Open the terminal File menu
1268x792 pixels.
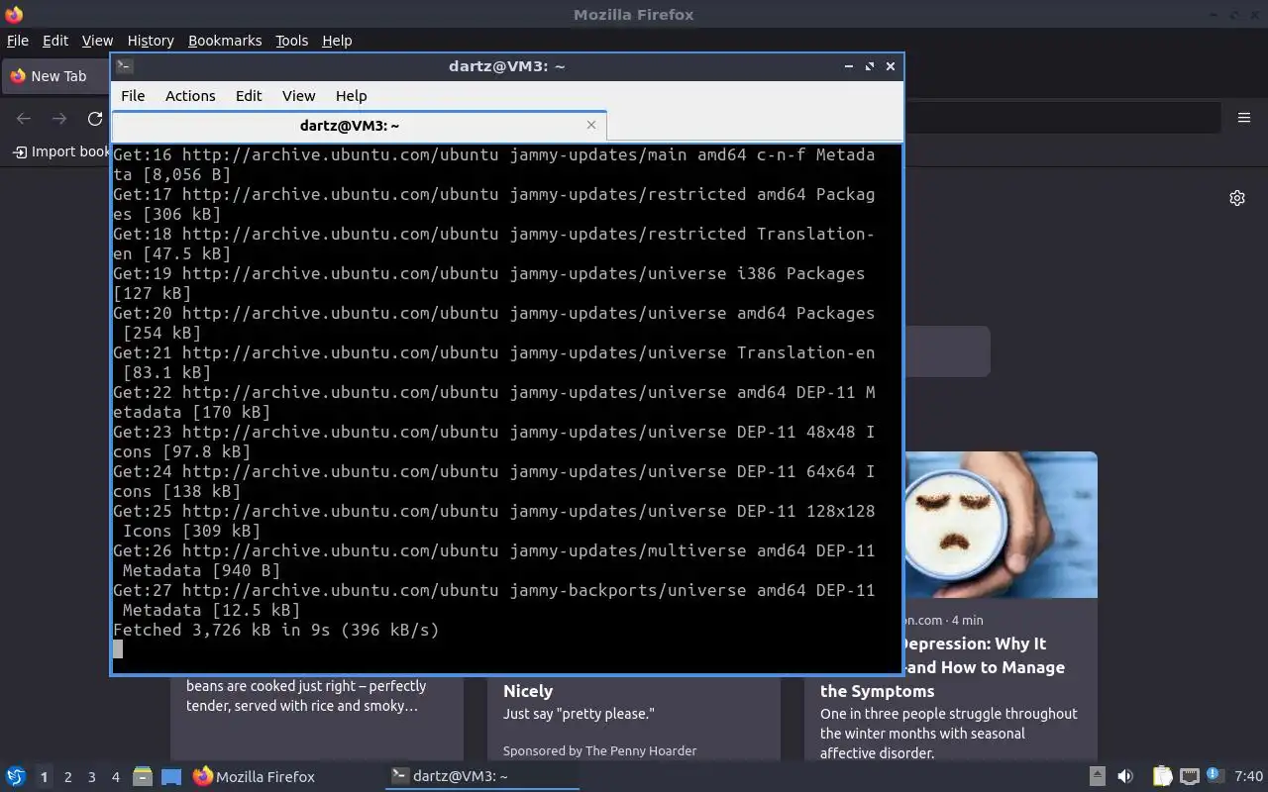pos(133,96)
